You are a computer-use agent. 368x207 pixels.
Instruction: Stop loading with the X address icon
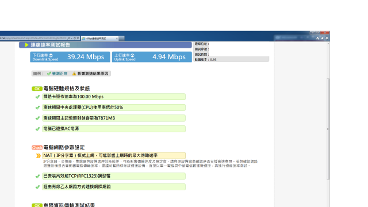coord(78,38)
